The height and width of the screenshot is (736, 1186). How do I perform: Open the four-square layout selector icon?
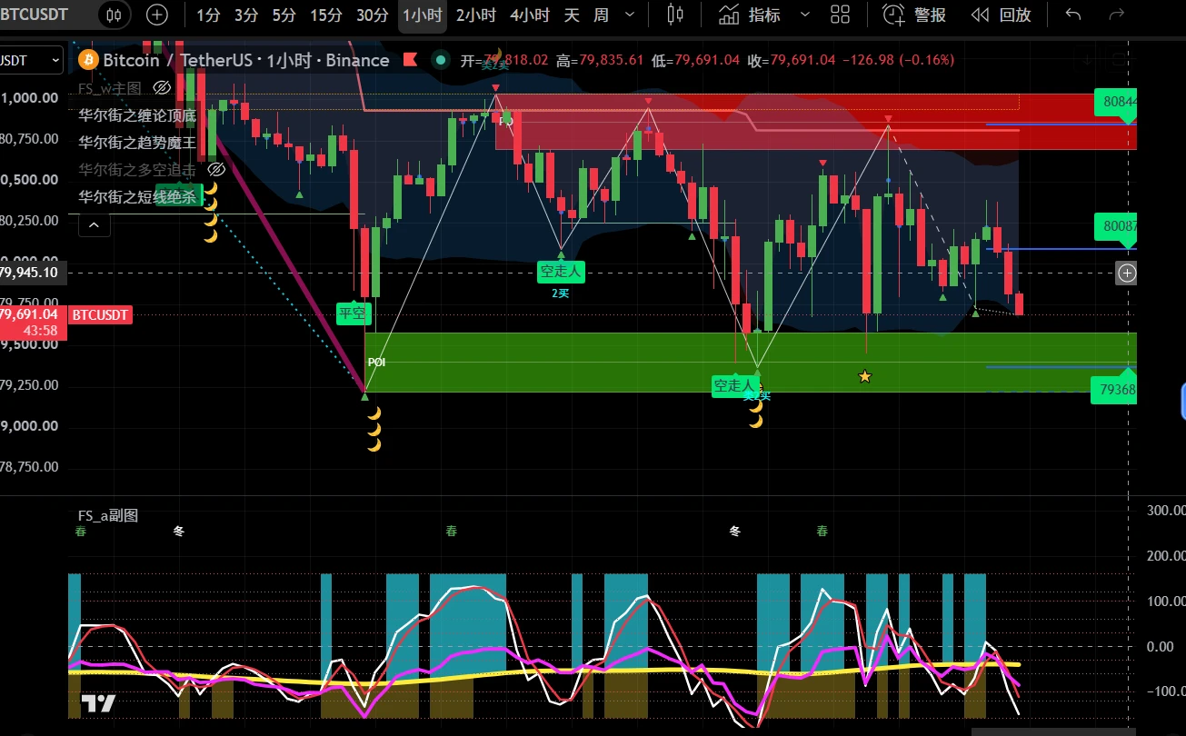point(840,15)
